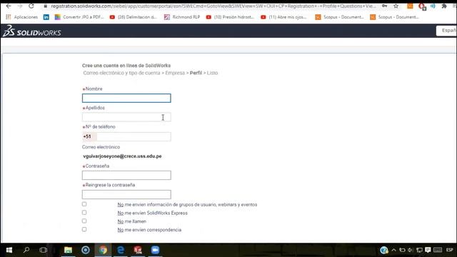457x257 pixels.
Task: Check No me envíen información de grupos
Action: [84, 204]
